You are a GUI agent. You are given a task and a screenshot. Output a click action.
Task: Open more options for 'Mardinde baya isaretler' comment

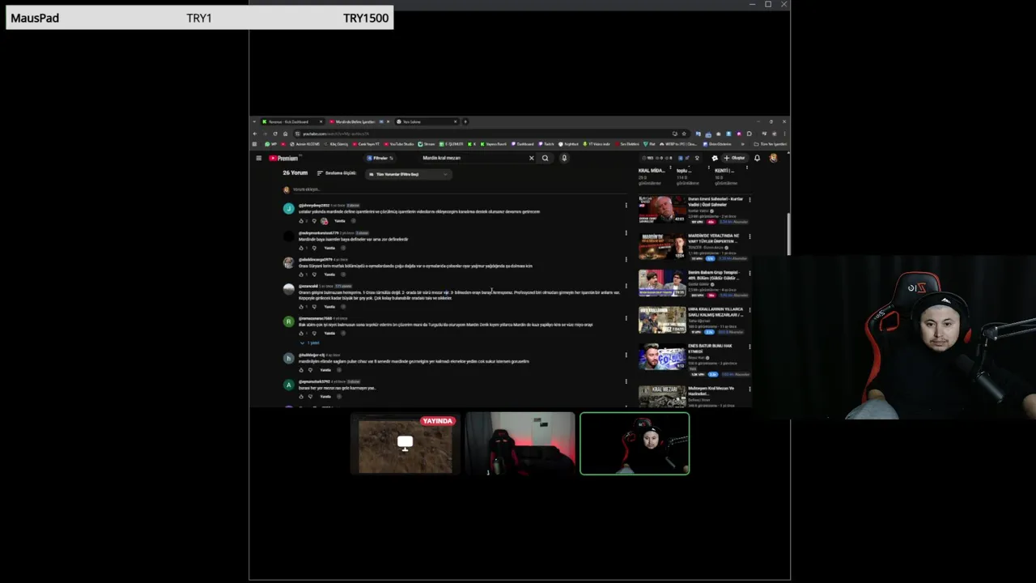pos(626,233)
